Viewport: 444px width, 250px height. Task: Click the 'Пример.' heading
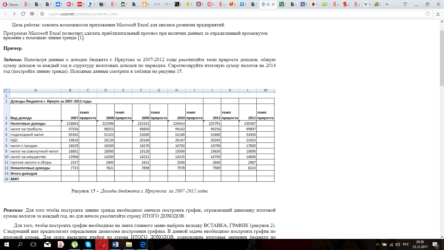tap(13, 48)
